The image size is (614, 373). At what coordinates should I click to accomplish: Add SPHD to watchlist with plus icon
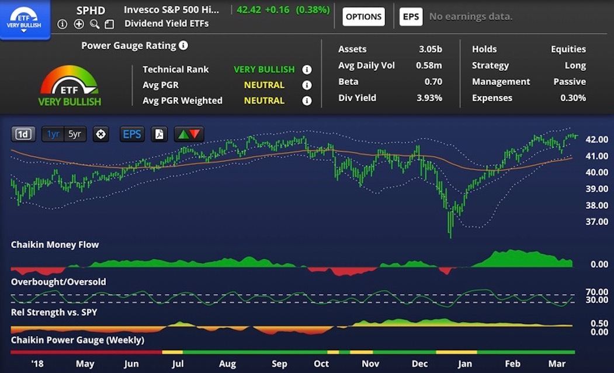tap(79, 24)
